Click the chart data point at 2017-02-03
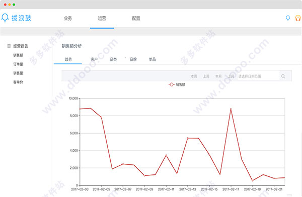The width and height of the screenshot is (302, 197). (80, 109)
